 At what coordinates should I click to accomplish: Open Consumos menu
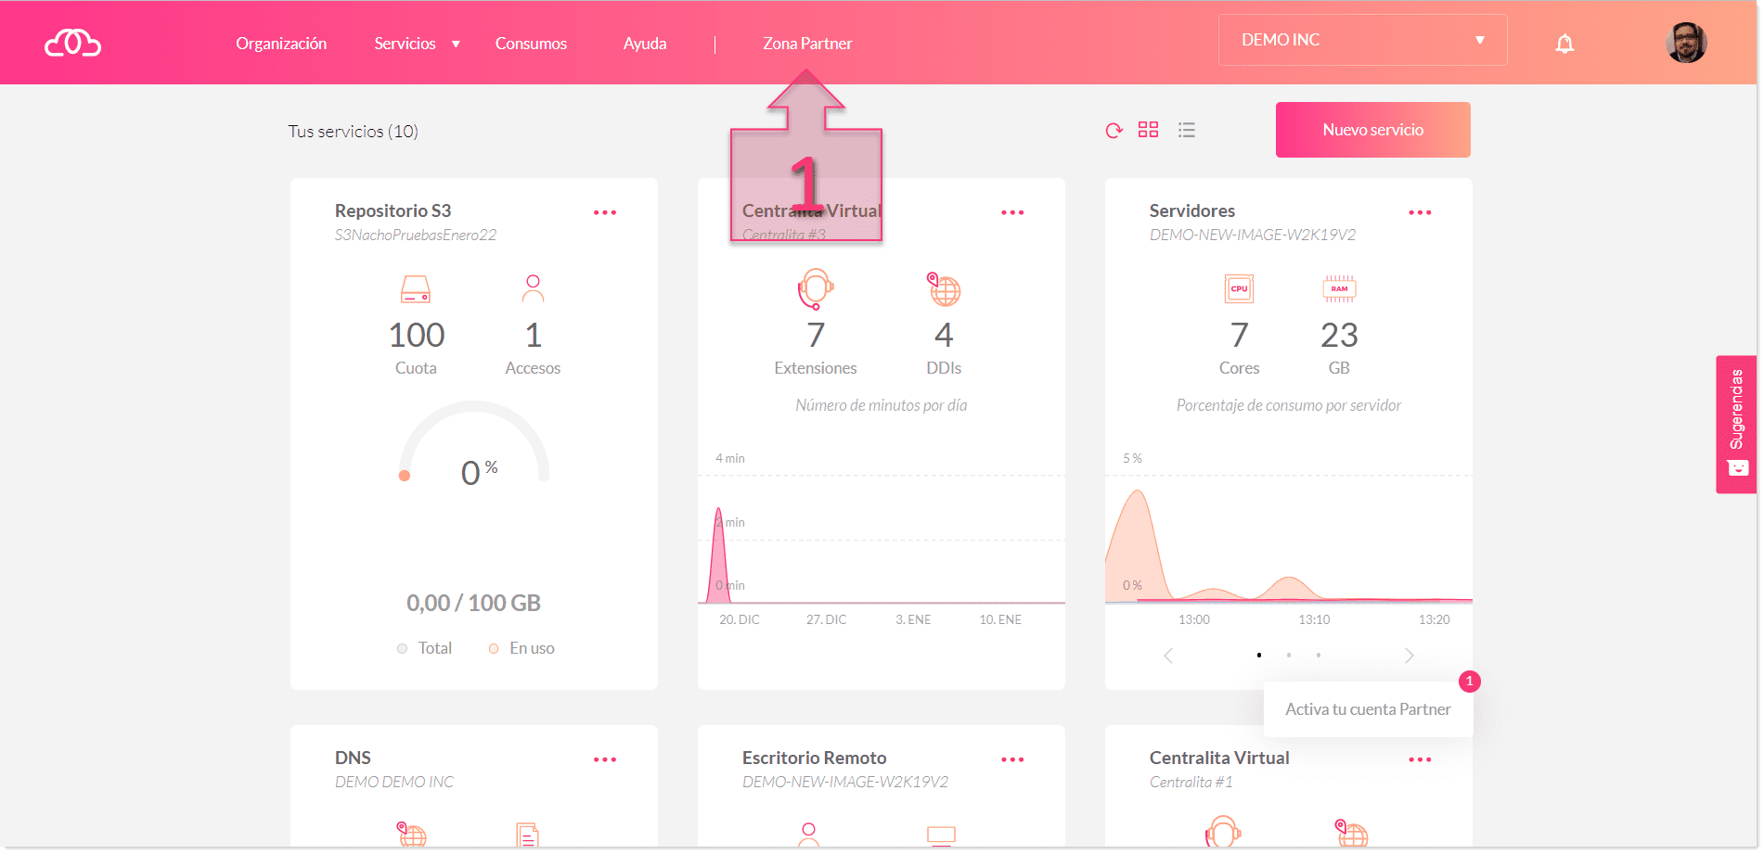(x=531, y=44)
